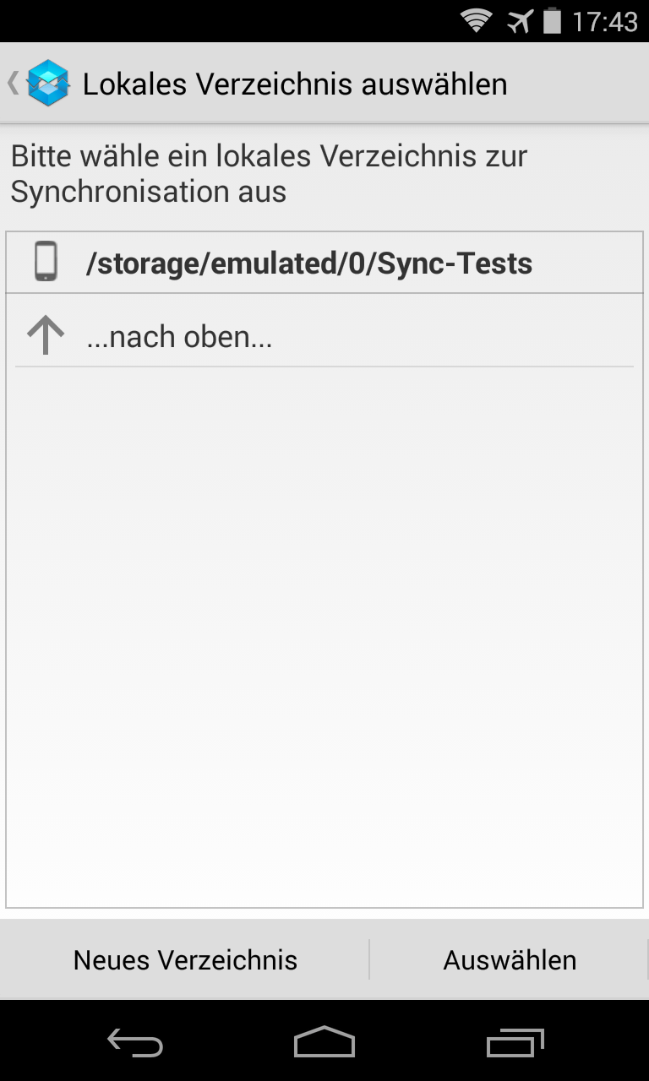Tap the battery status icon
Screen dimensions: 649x1081
tap(552, 20)
